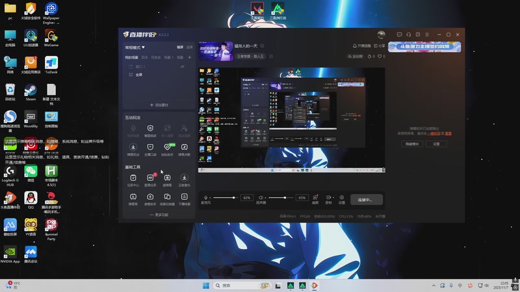Open Steam from the desktop

tap(31, 92)
